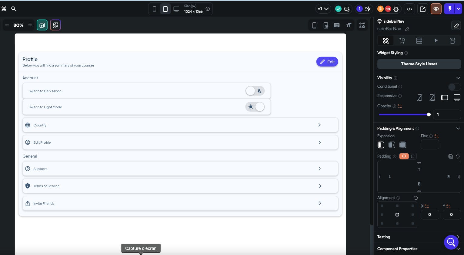Open Edit Profile row chevron
The image size is (464, 255).
319,142
